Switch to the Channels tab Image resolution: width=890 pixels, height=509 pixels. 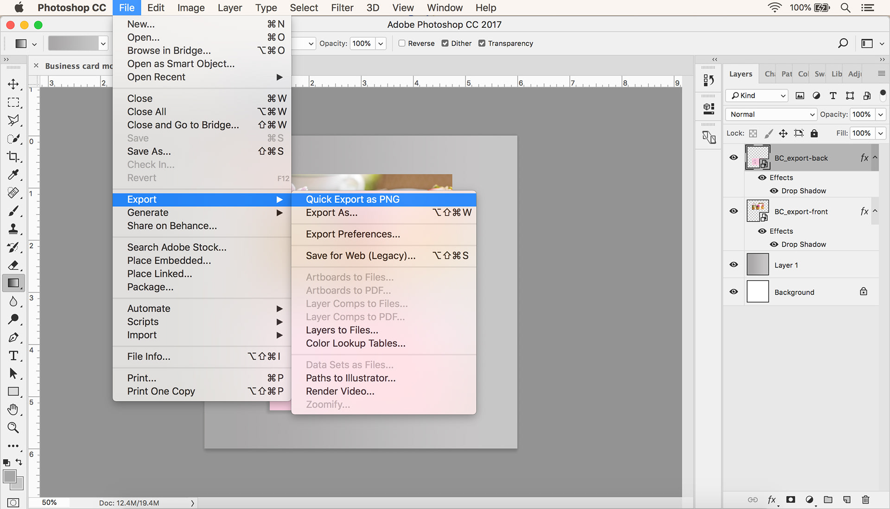(x=769, y=74)
